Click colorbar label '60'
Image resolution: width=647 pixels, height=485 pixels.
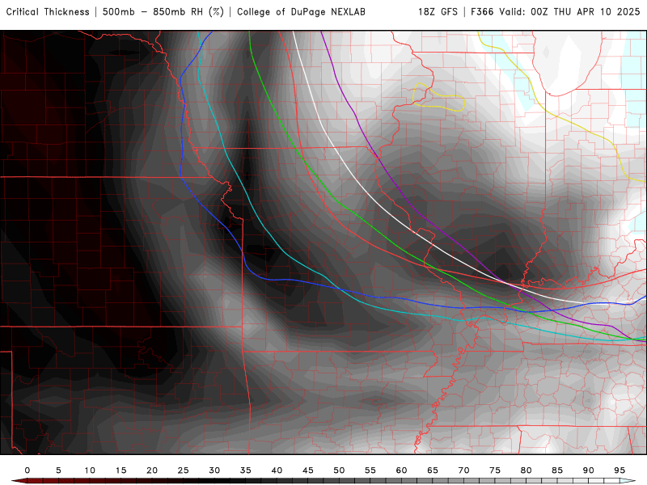[401, 470]
